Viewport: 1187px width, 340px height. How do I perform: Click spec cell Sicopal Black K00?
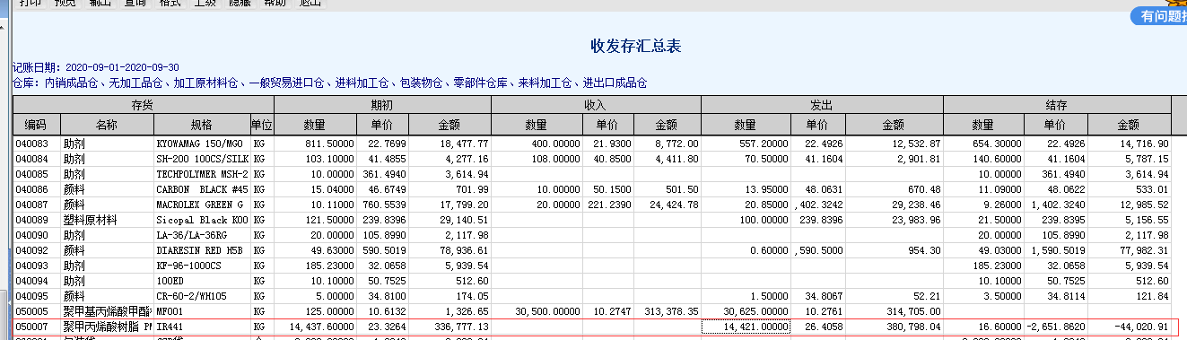click(202, 219)
